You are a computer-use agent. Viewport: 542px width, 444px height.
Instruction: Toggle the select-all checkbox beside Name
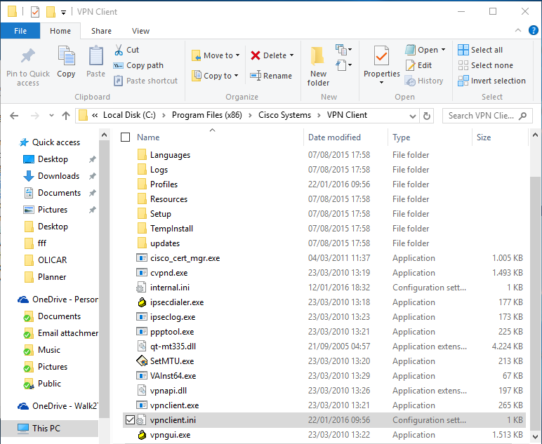pos(125,137)
